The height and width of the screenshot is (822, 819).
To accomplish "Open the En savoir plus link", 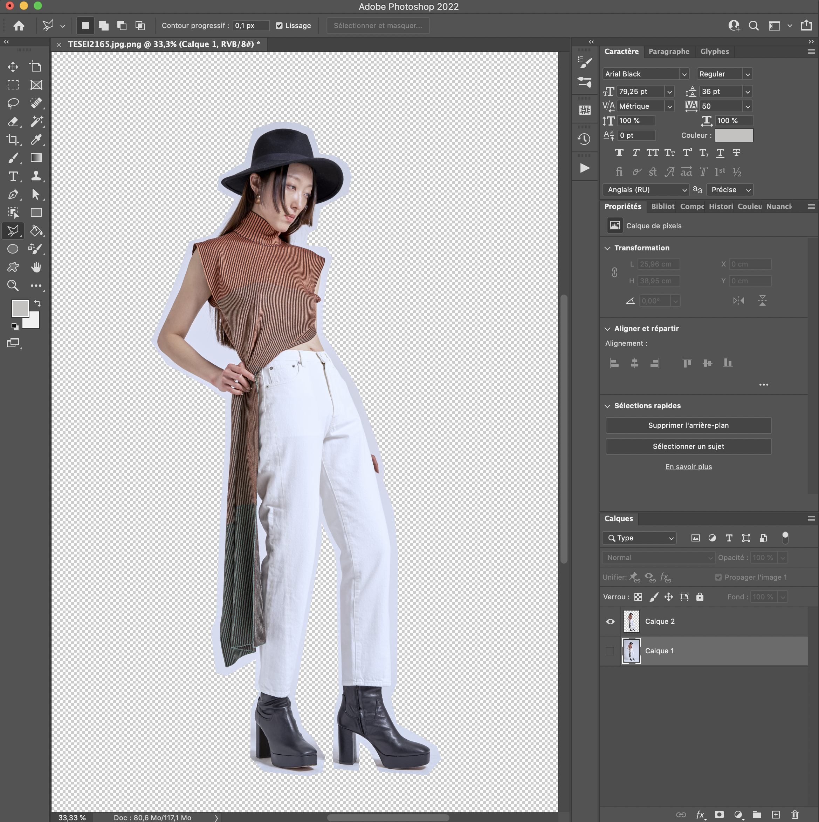I will pyautogui.click(x=688, y=467).
